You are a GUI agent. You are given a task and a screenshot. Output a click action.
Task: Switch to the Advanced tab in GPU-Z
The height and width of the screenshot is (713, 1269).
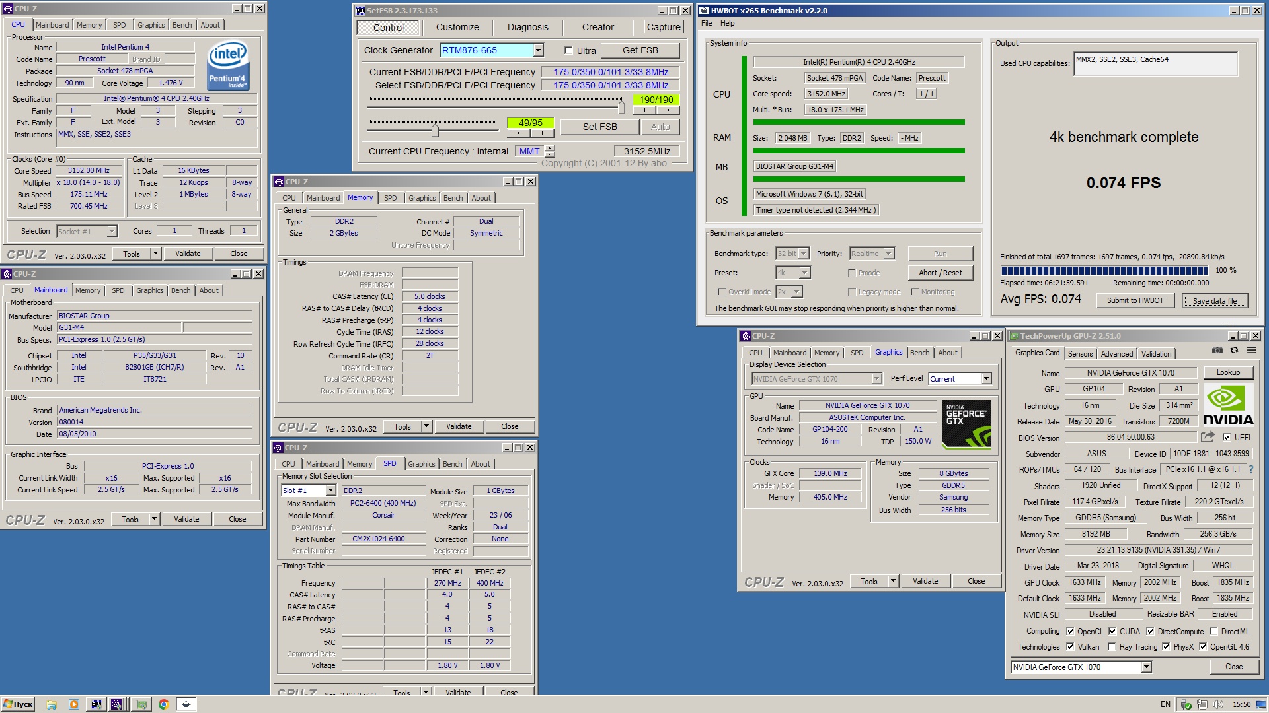(1117, 354)
